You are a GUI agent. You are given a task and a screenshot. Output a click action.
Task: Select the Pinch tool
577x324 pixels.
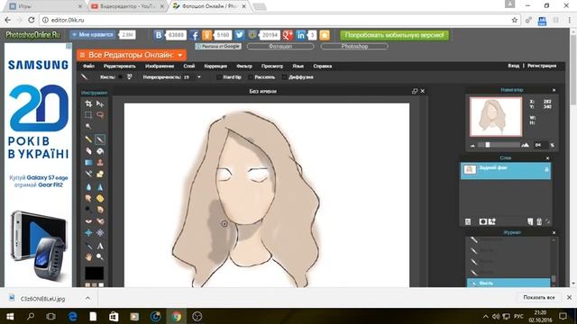point(100,233)
